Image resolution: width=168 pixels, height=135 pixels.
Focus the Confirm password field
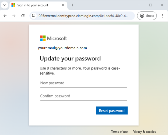[84, 96]
